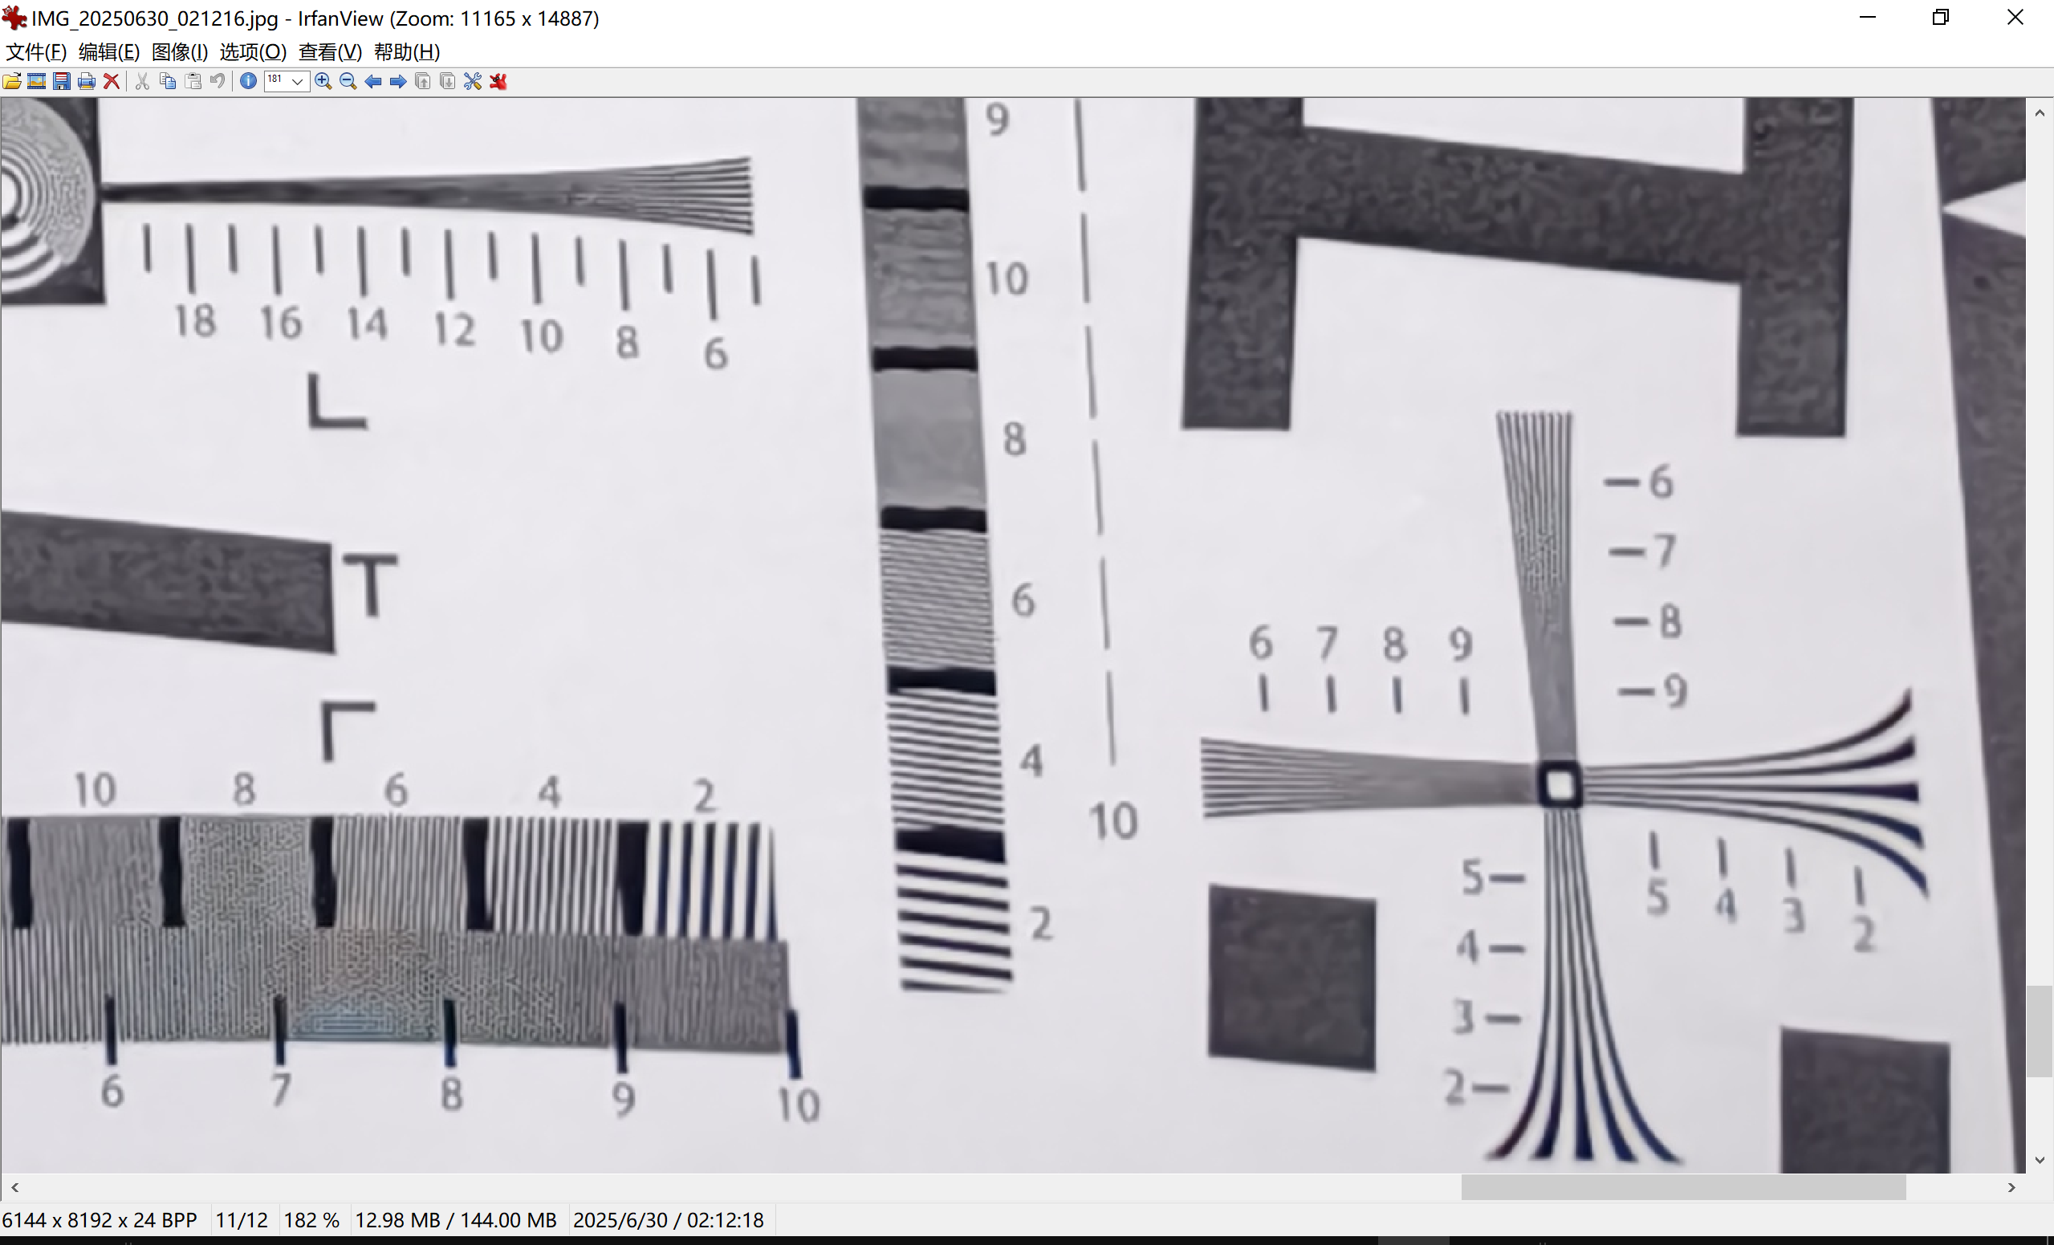This screenshot has height=1245, width=2054.
Task: Open the 图像(I) menu
Action: (x=179, y=51)
